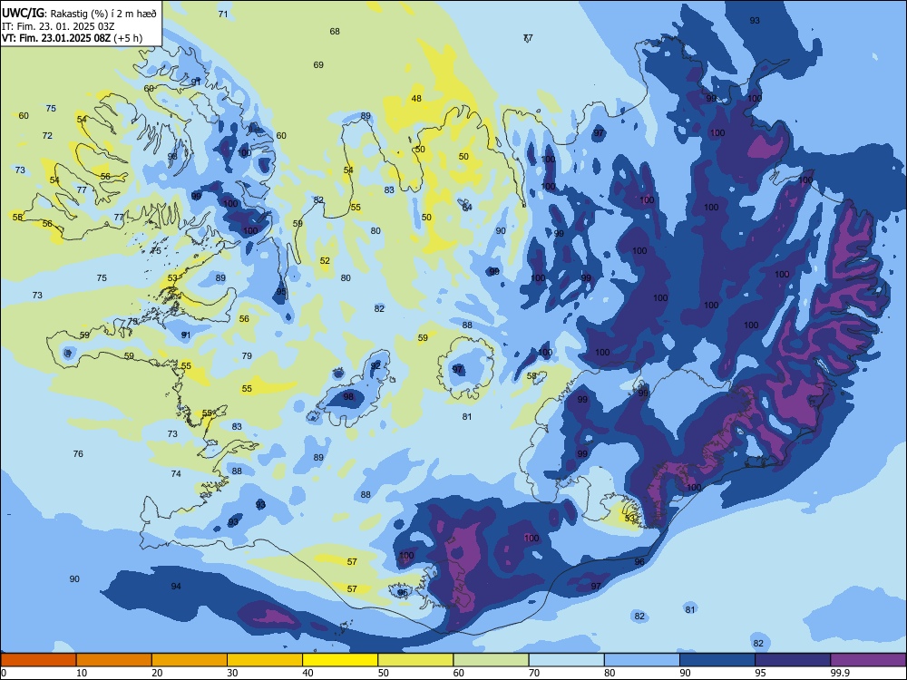Viewport: 907px width, 680px height.
Task: Click the map humidity value 76
Action: tap(78, 454)
